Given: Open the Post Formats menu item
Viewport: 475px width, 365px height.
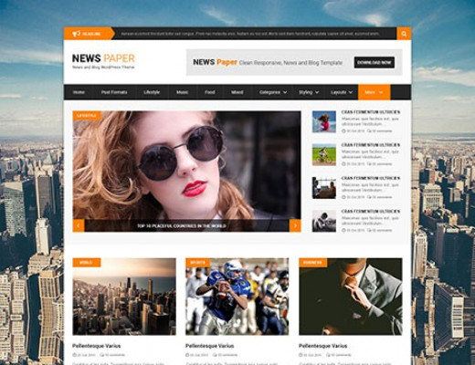Looking at the screenshot, I should click(x=114, y=92).
